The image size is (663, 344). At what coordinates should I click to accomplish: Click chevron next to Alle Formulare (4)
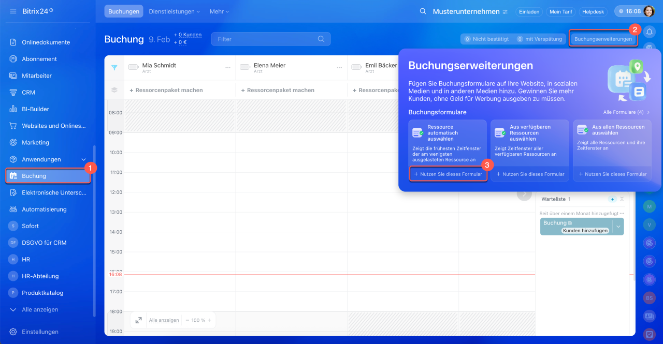pyautogui.click(x=648, y=112)
